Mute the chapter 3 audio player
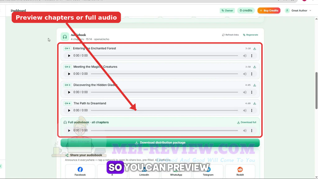 [x=245, y=92]
